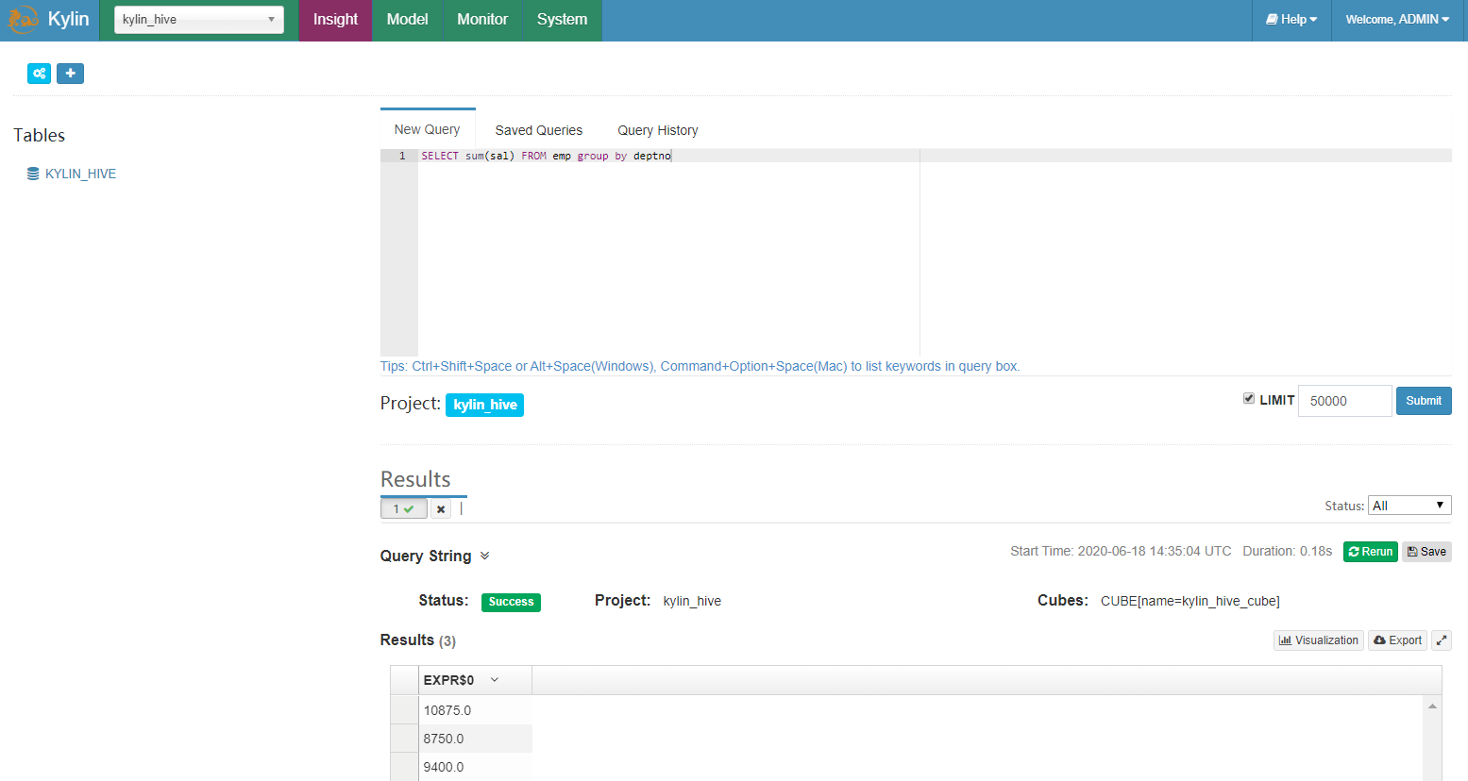
Task: Open the Help dropdown menu
Action: point(1291,20)
